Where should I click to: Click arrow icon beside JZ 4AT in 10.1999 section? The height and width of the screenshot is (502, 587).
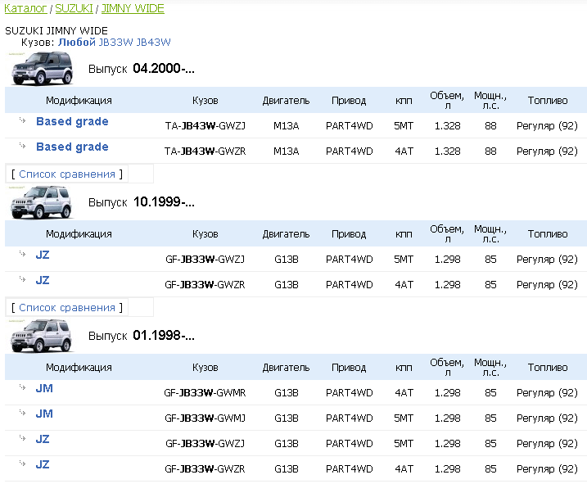click(22, 279)
